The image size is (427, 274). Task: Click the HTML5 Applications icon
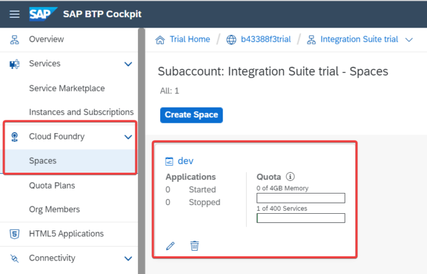click(14, 233)
